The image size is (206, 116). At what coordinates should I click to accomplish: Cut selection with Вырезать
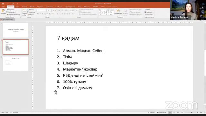pos(10,10)
